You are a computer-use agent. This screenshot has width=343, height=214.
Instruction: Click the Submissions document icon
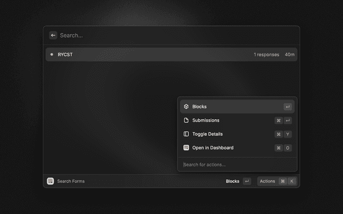(x=186, y=120)
